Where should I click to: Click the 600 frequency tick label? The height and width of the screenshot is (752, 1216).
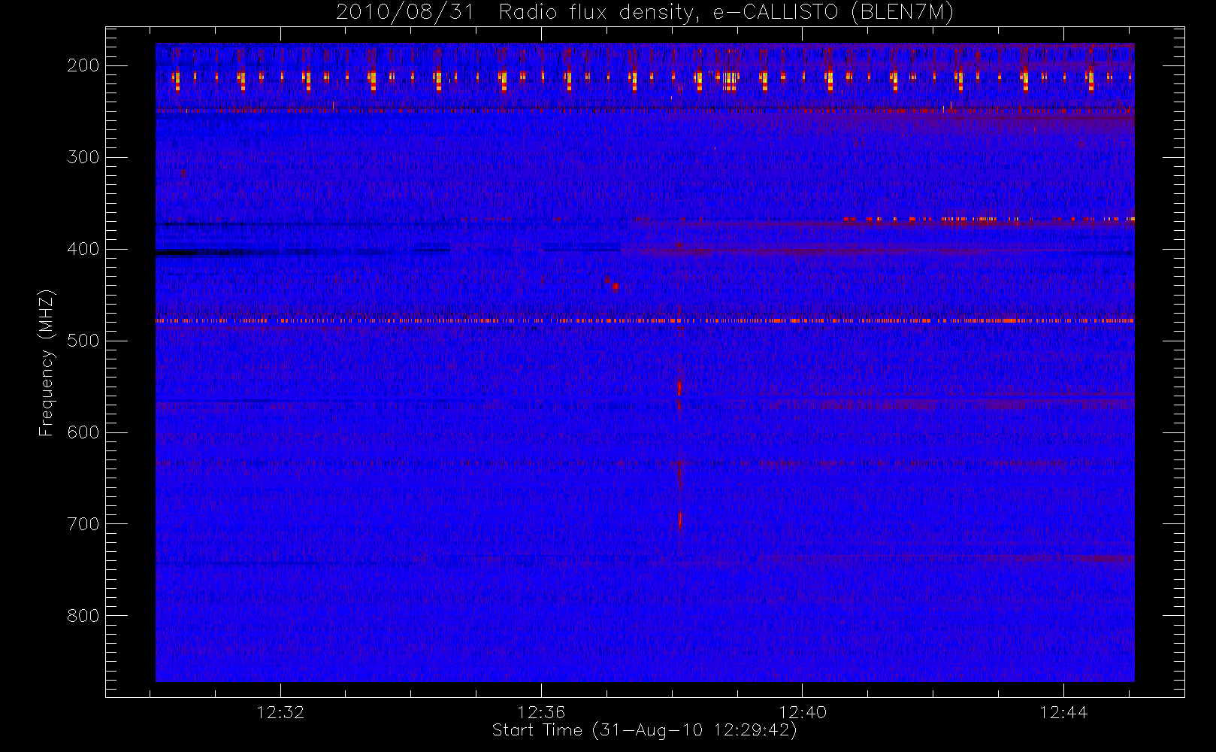(x=83, y=432)
